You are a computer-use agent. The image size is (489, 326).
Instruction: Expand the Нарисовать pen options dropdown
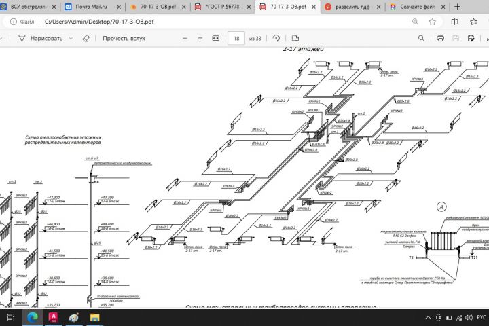pyautogui.click(x=71, y=38)
